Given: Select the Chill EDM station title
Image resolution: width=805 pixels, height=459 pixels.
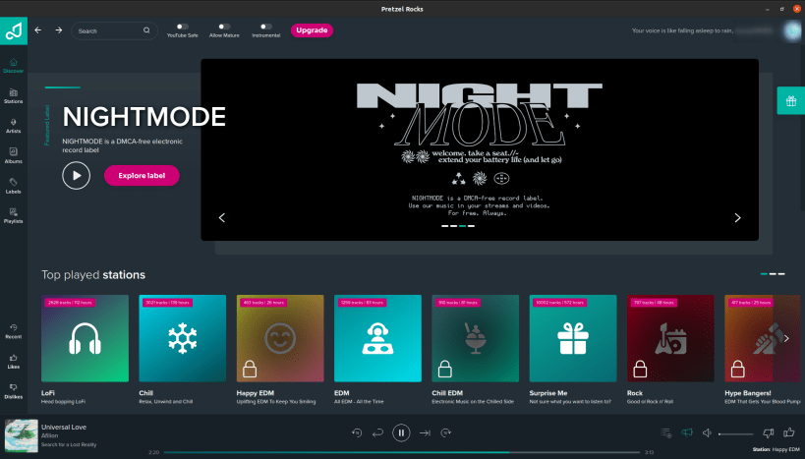Looking at the screenshot, I should 447,393.
